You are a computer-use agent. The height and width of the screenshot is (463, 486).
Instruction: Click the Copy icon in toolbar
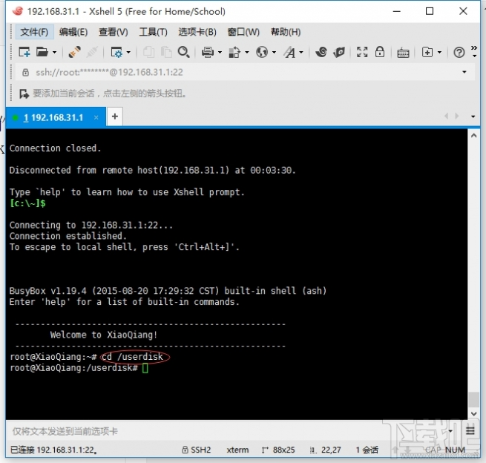coord(148,52)
